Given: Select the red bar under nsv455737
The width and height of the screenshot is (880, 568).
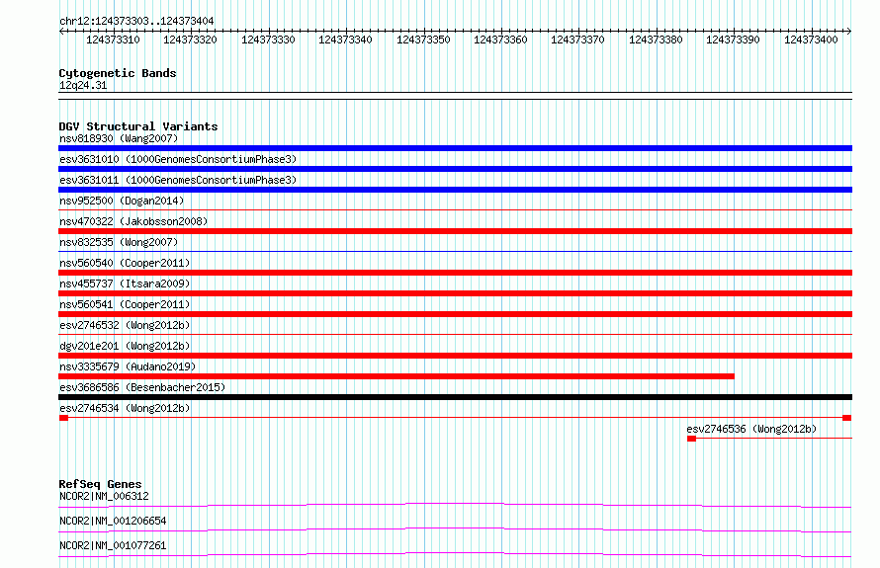Looking at the screenshot, I should pyautogui.click(x=455, y=293).
